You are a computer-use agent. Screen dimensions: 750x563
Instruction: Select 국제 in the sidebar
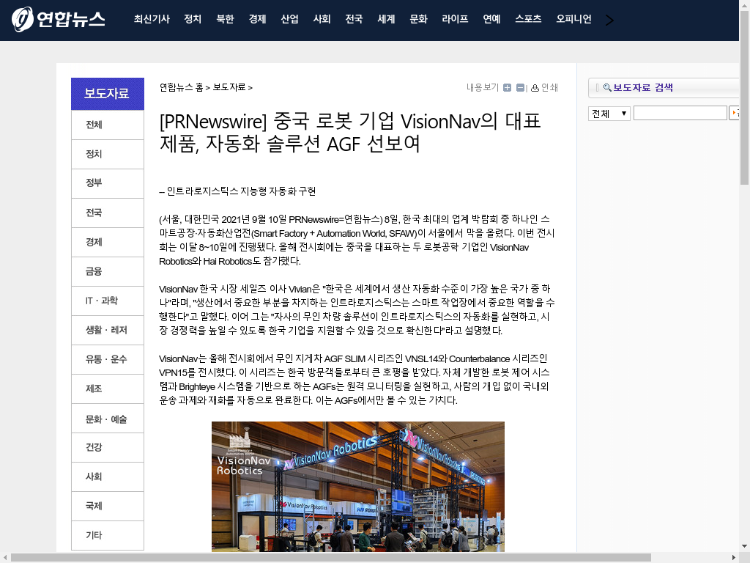[x=108, y=506]
